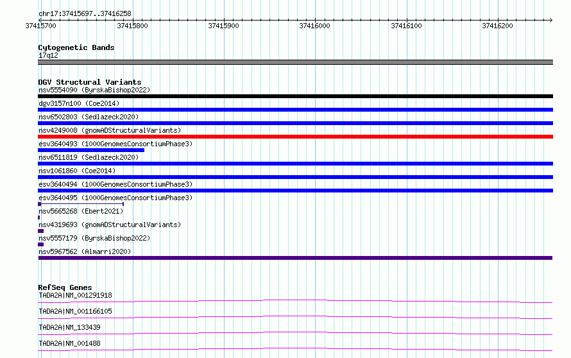Click the thin purple esv3640495 bar
Viewport: 571px width, 358px height.
81,204
